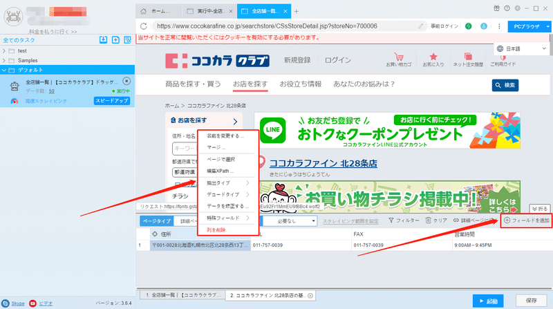This screenshot has width=553, height=309.
Task: Open help via the question mark icon
Action: pyautogui.click(x=507, y=8)
